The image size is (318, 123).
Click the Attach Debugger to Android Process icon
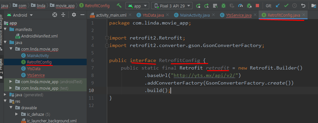coord(249,6)
